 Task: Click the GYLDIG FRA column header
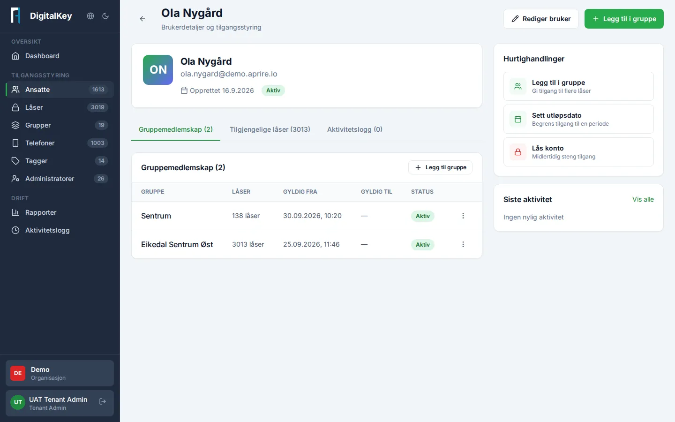[300, 192]
